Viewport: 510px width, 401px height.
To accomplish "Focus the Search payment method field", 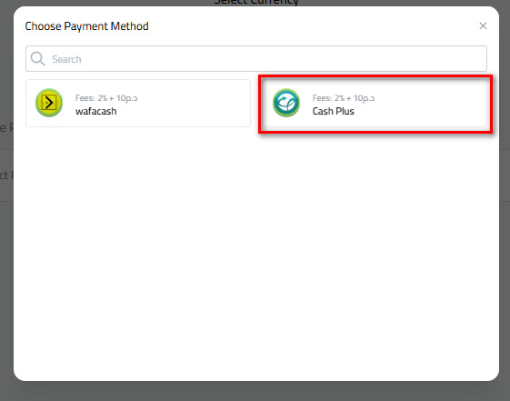I will (x=256, y=58).
